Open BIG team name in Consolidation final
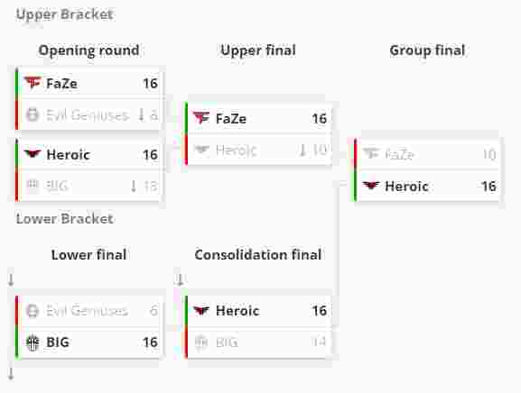The height and width of the screenshot is (393, 521). pyautogui.click(x=227, y=342)
